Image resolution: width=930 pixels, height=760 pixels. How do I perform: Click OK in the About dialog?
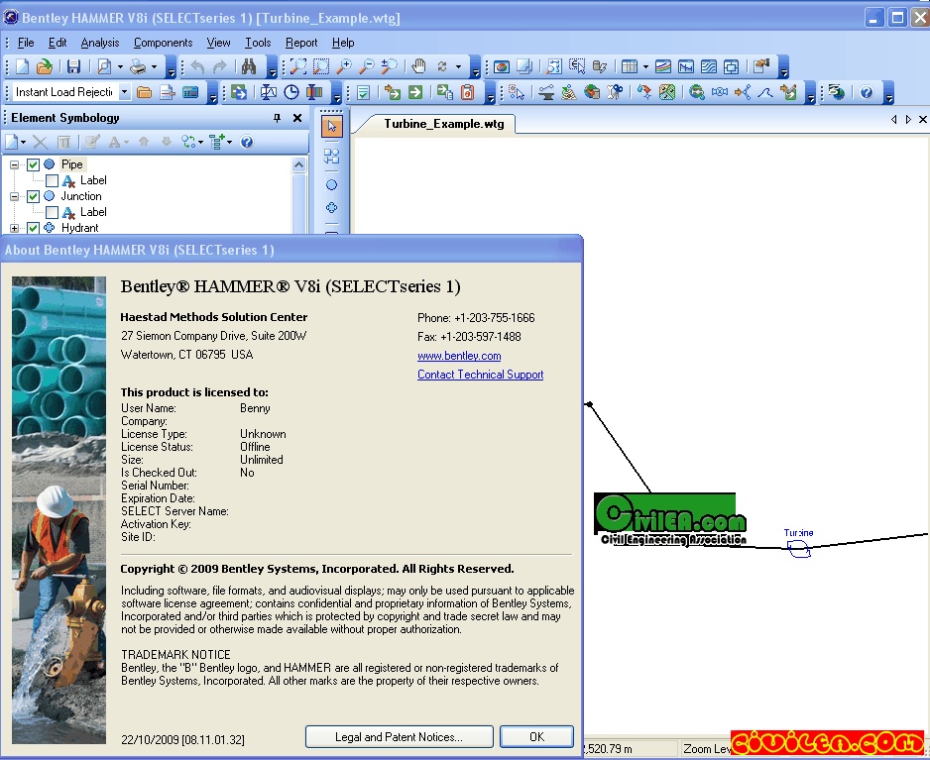click(x=536, y=737)
